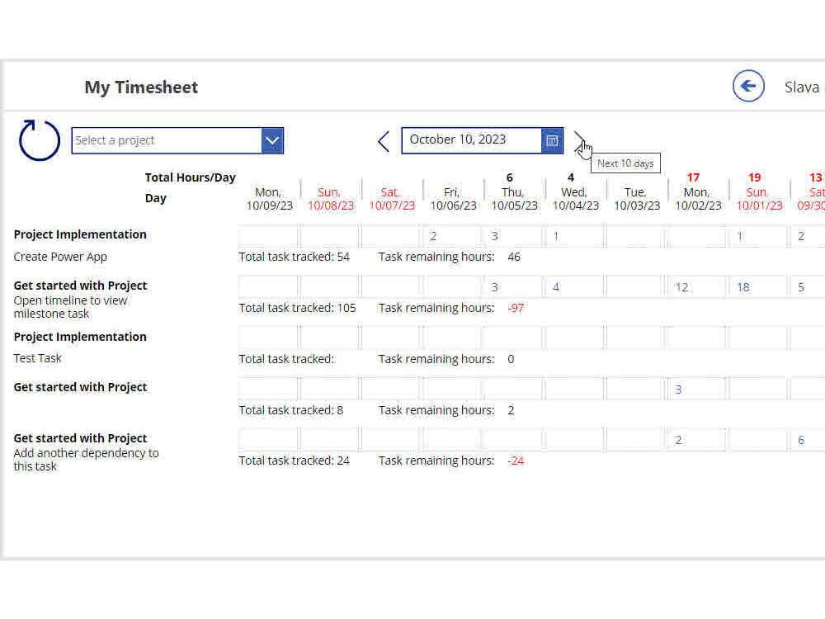The image size is (825, 619).
Task: Click the Test Task label
Action: click(x=37, y=358)
